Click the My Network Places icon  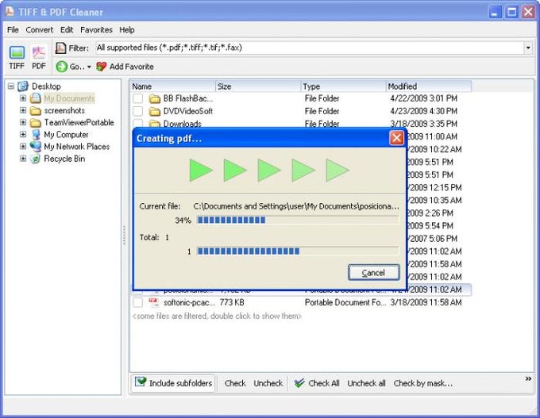(36, 147)
